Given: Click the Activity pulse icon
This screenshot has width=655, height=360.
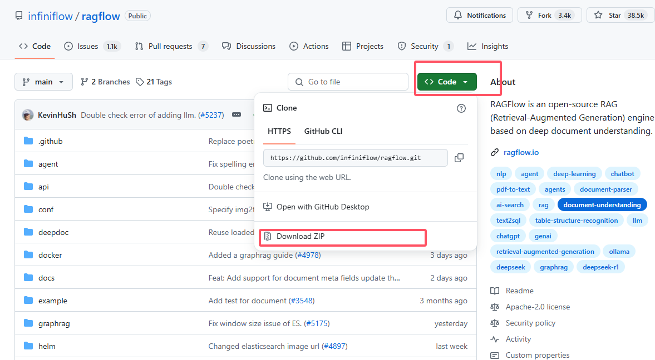Looking at the screenshot, I should 495,339.
